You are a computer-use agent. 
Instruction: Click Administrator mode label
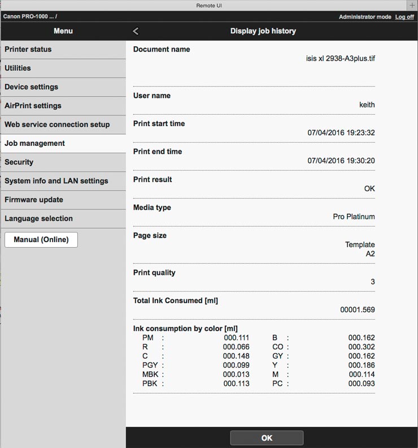pos(365,17)
